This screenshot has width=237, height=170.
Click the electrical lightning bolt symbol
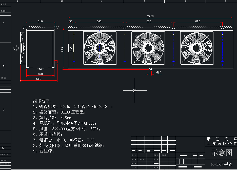(x=71, y=48)
